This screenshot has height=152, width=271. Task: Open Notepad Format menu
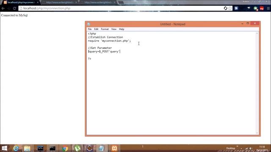click(x=105, y=29)
